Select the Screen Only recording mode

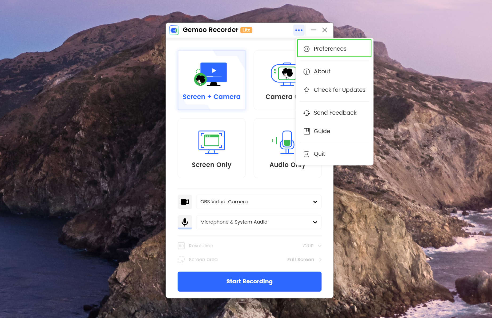pos(212,148)
